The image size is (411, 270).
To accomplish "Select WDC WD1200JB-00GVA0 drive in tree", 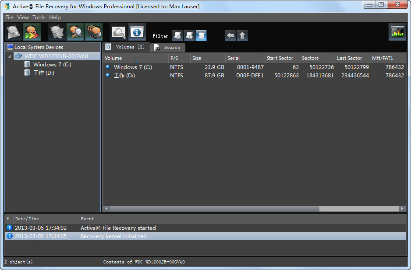I will pos(56,56).
